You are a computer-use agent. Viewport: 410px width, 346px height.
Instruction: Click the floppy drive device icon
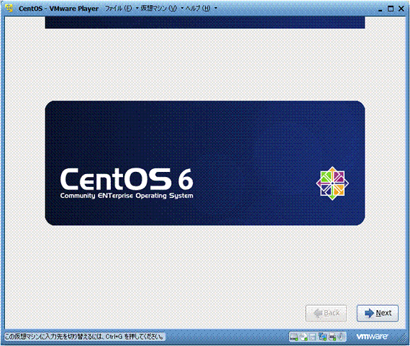click(x=313, y=337)
